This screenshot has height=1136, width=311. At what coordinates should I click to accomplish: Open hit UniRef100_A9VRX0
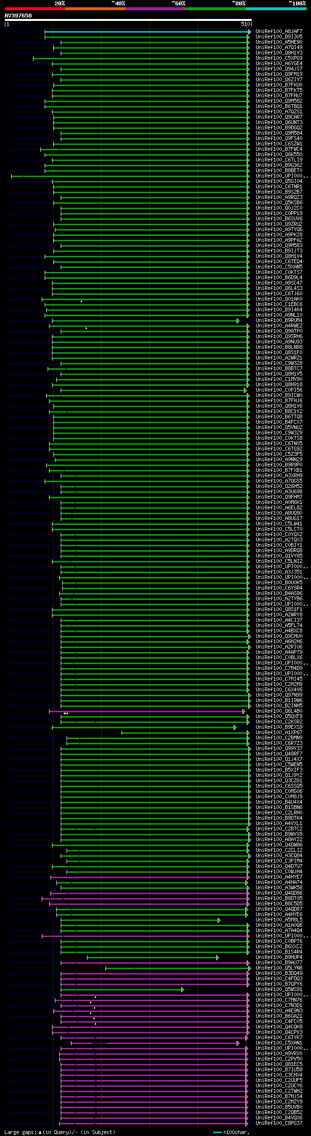[x=279, y=1054]
